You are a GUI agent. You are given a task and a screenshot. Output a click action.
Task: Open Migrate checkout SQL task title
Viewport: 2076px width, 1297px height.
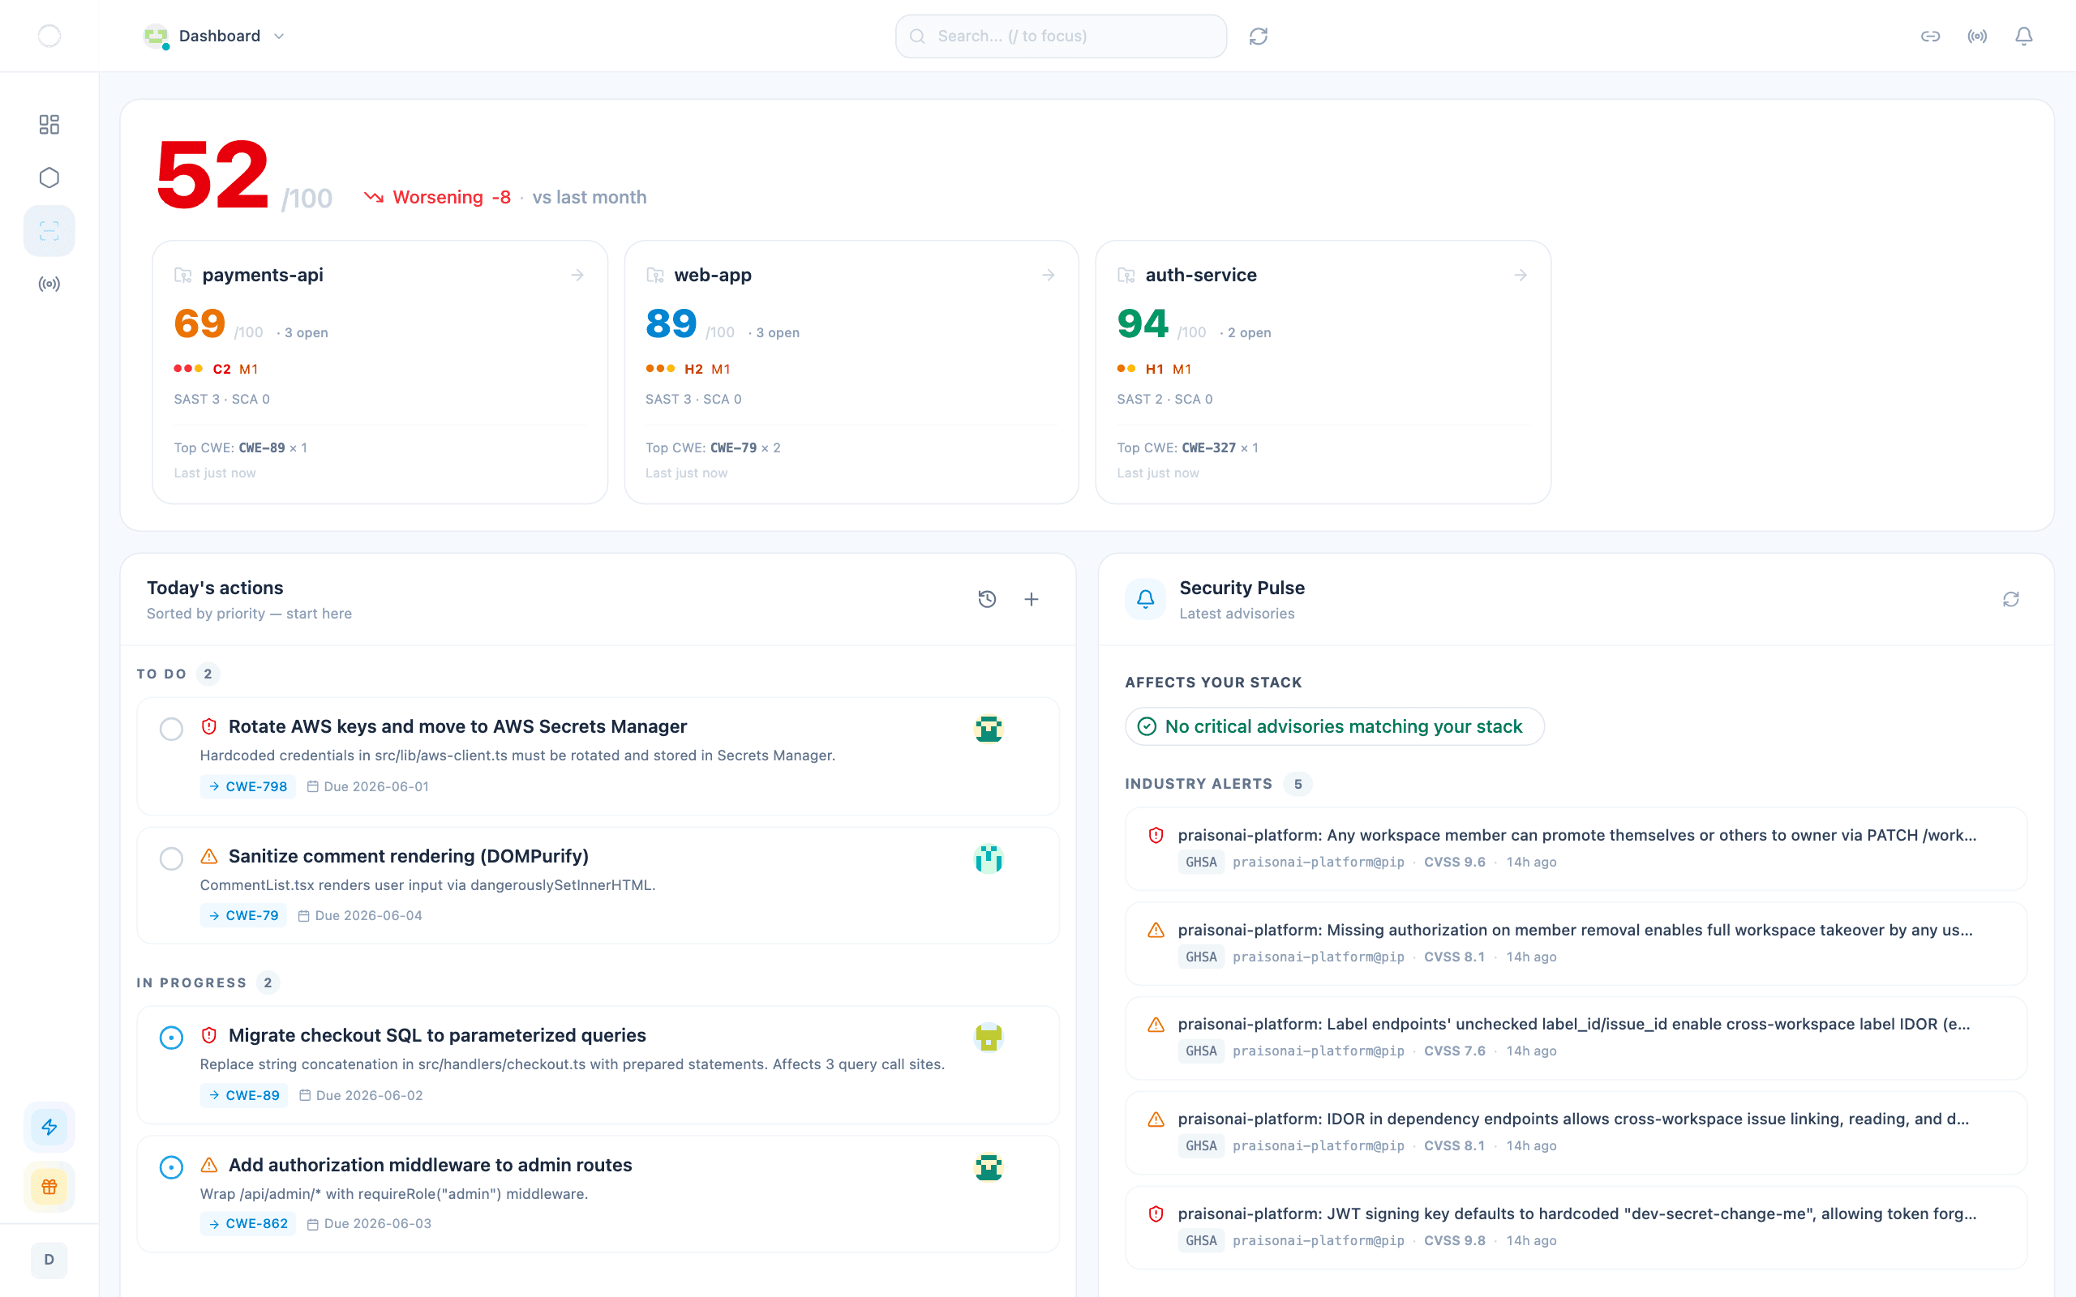coord(436,1034)
